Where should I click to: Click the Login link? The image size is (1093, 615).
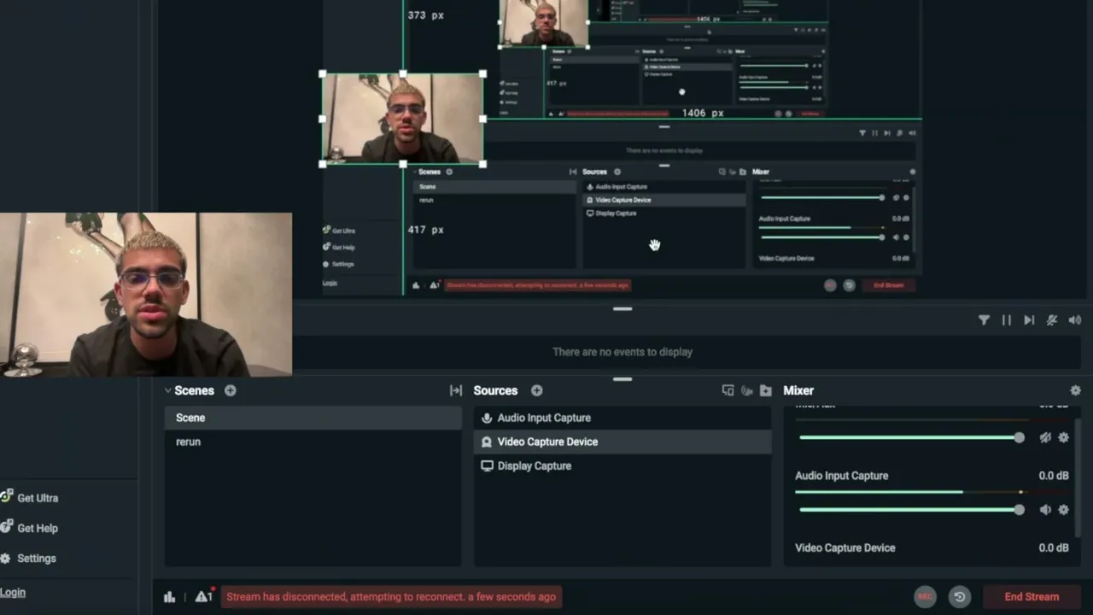pos(13,593)
